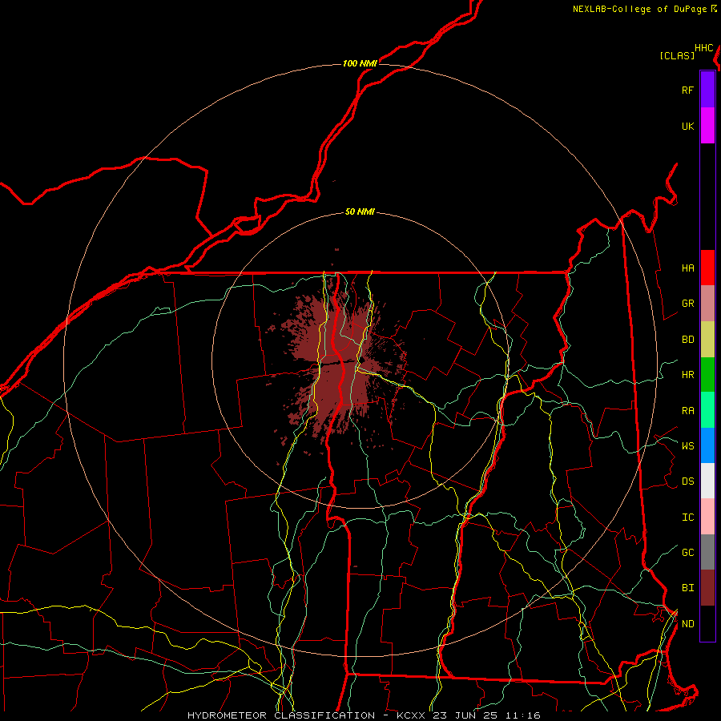This screenshot has width=721, height=721.
Task: Click the IC light pink legend swatch
Action: [x=707, y=517]
